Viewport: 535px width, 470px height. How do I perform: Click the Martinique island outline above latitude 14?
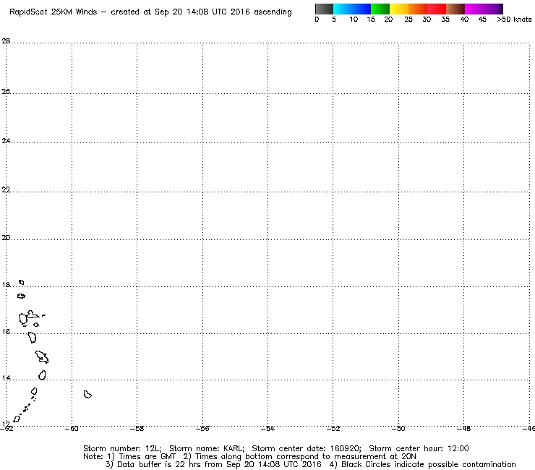42,356
